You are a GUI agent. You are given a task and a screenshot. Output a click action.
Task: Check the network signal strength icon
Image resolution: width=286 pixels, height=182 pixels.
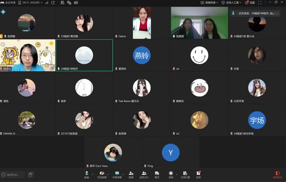point(47,2)
